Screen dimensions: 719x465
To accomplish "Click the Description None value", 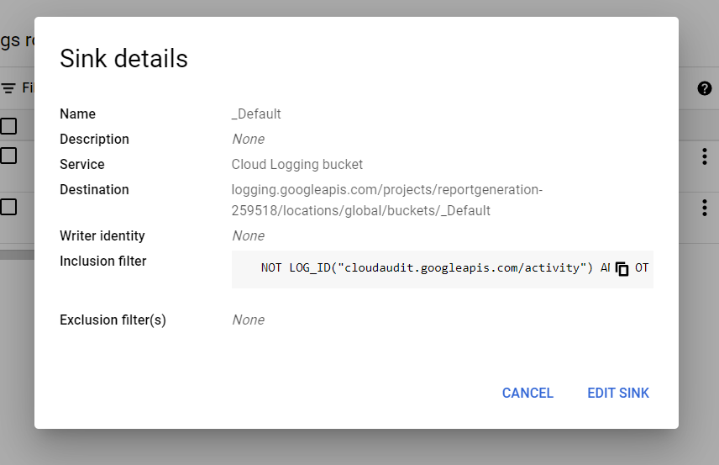I will 248,140.
